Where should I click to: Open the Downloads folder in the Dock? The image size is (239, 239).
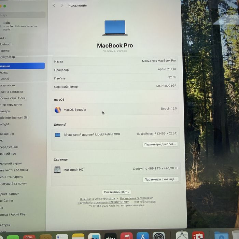(221, 235)
